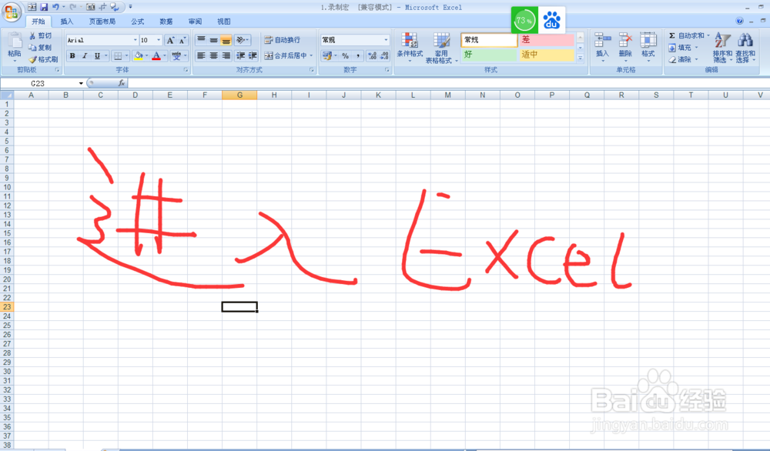Screen dimensions: 770x451
Task: Toggle center horizontal alignment
Action: 213,55
